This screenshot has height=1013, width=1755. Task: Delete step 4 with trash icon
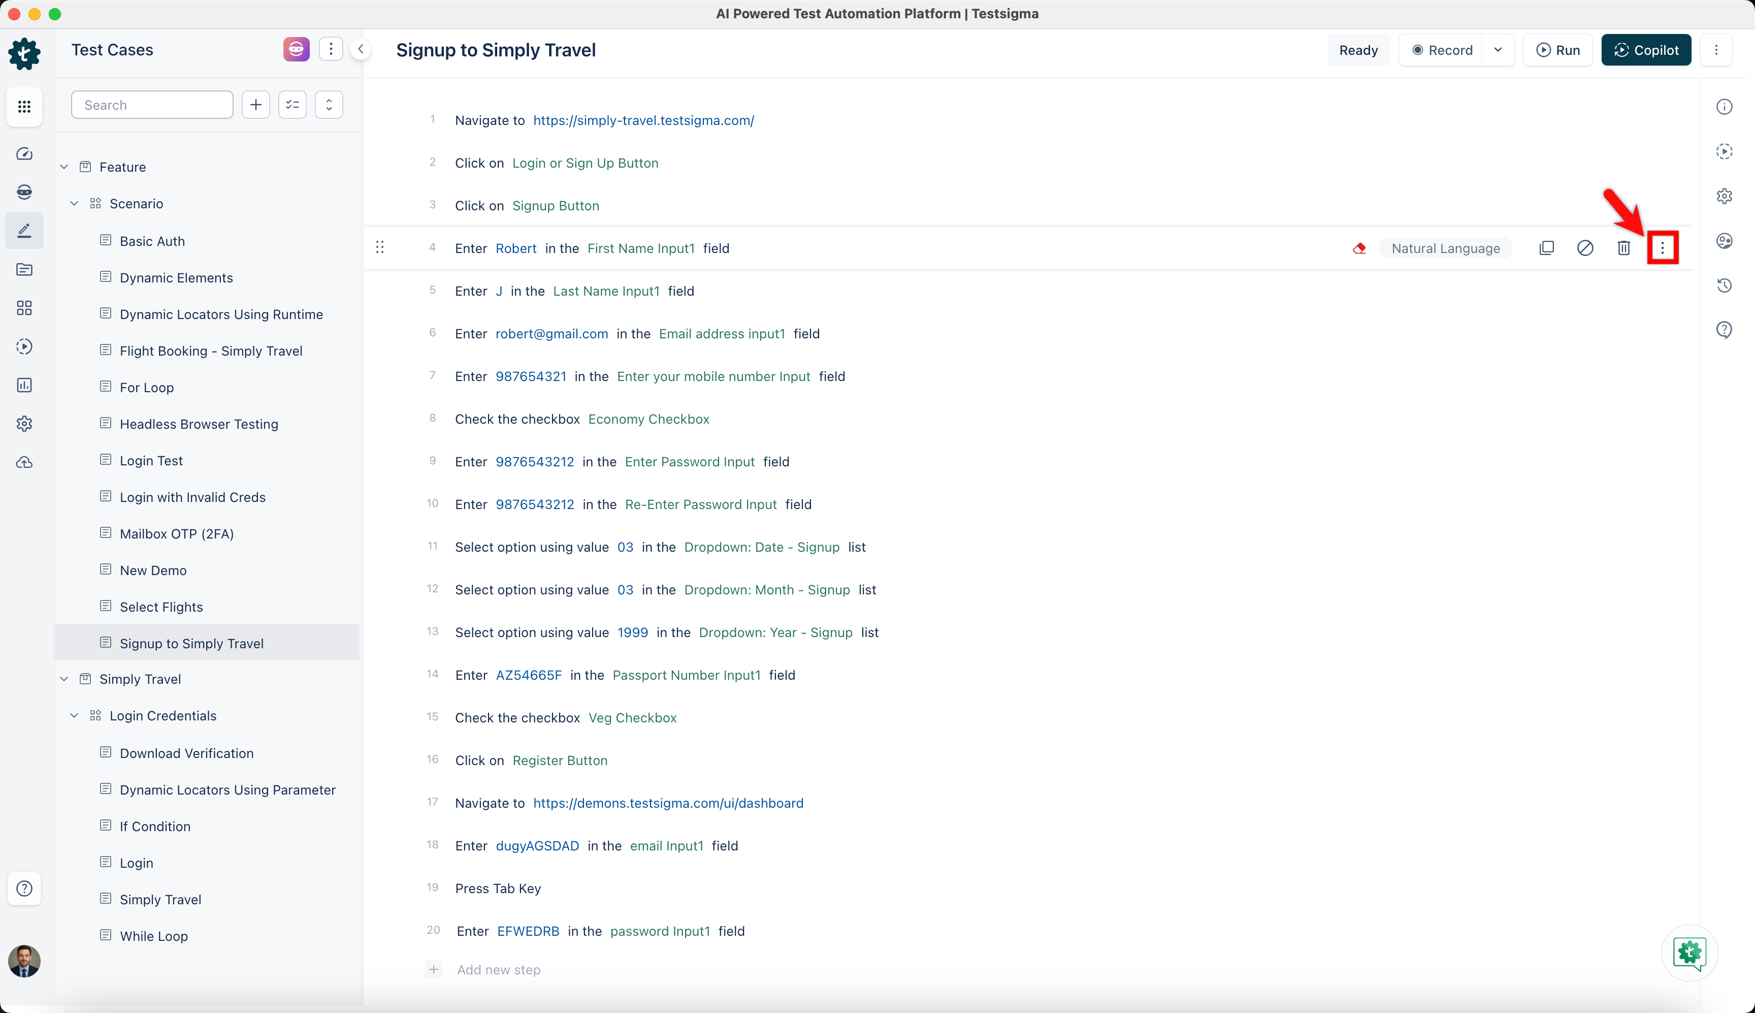[1623, 248]
